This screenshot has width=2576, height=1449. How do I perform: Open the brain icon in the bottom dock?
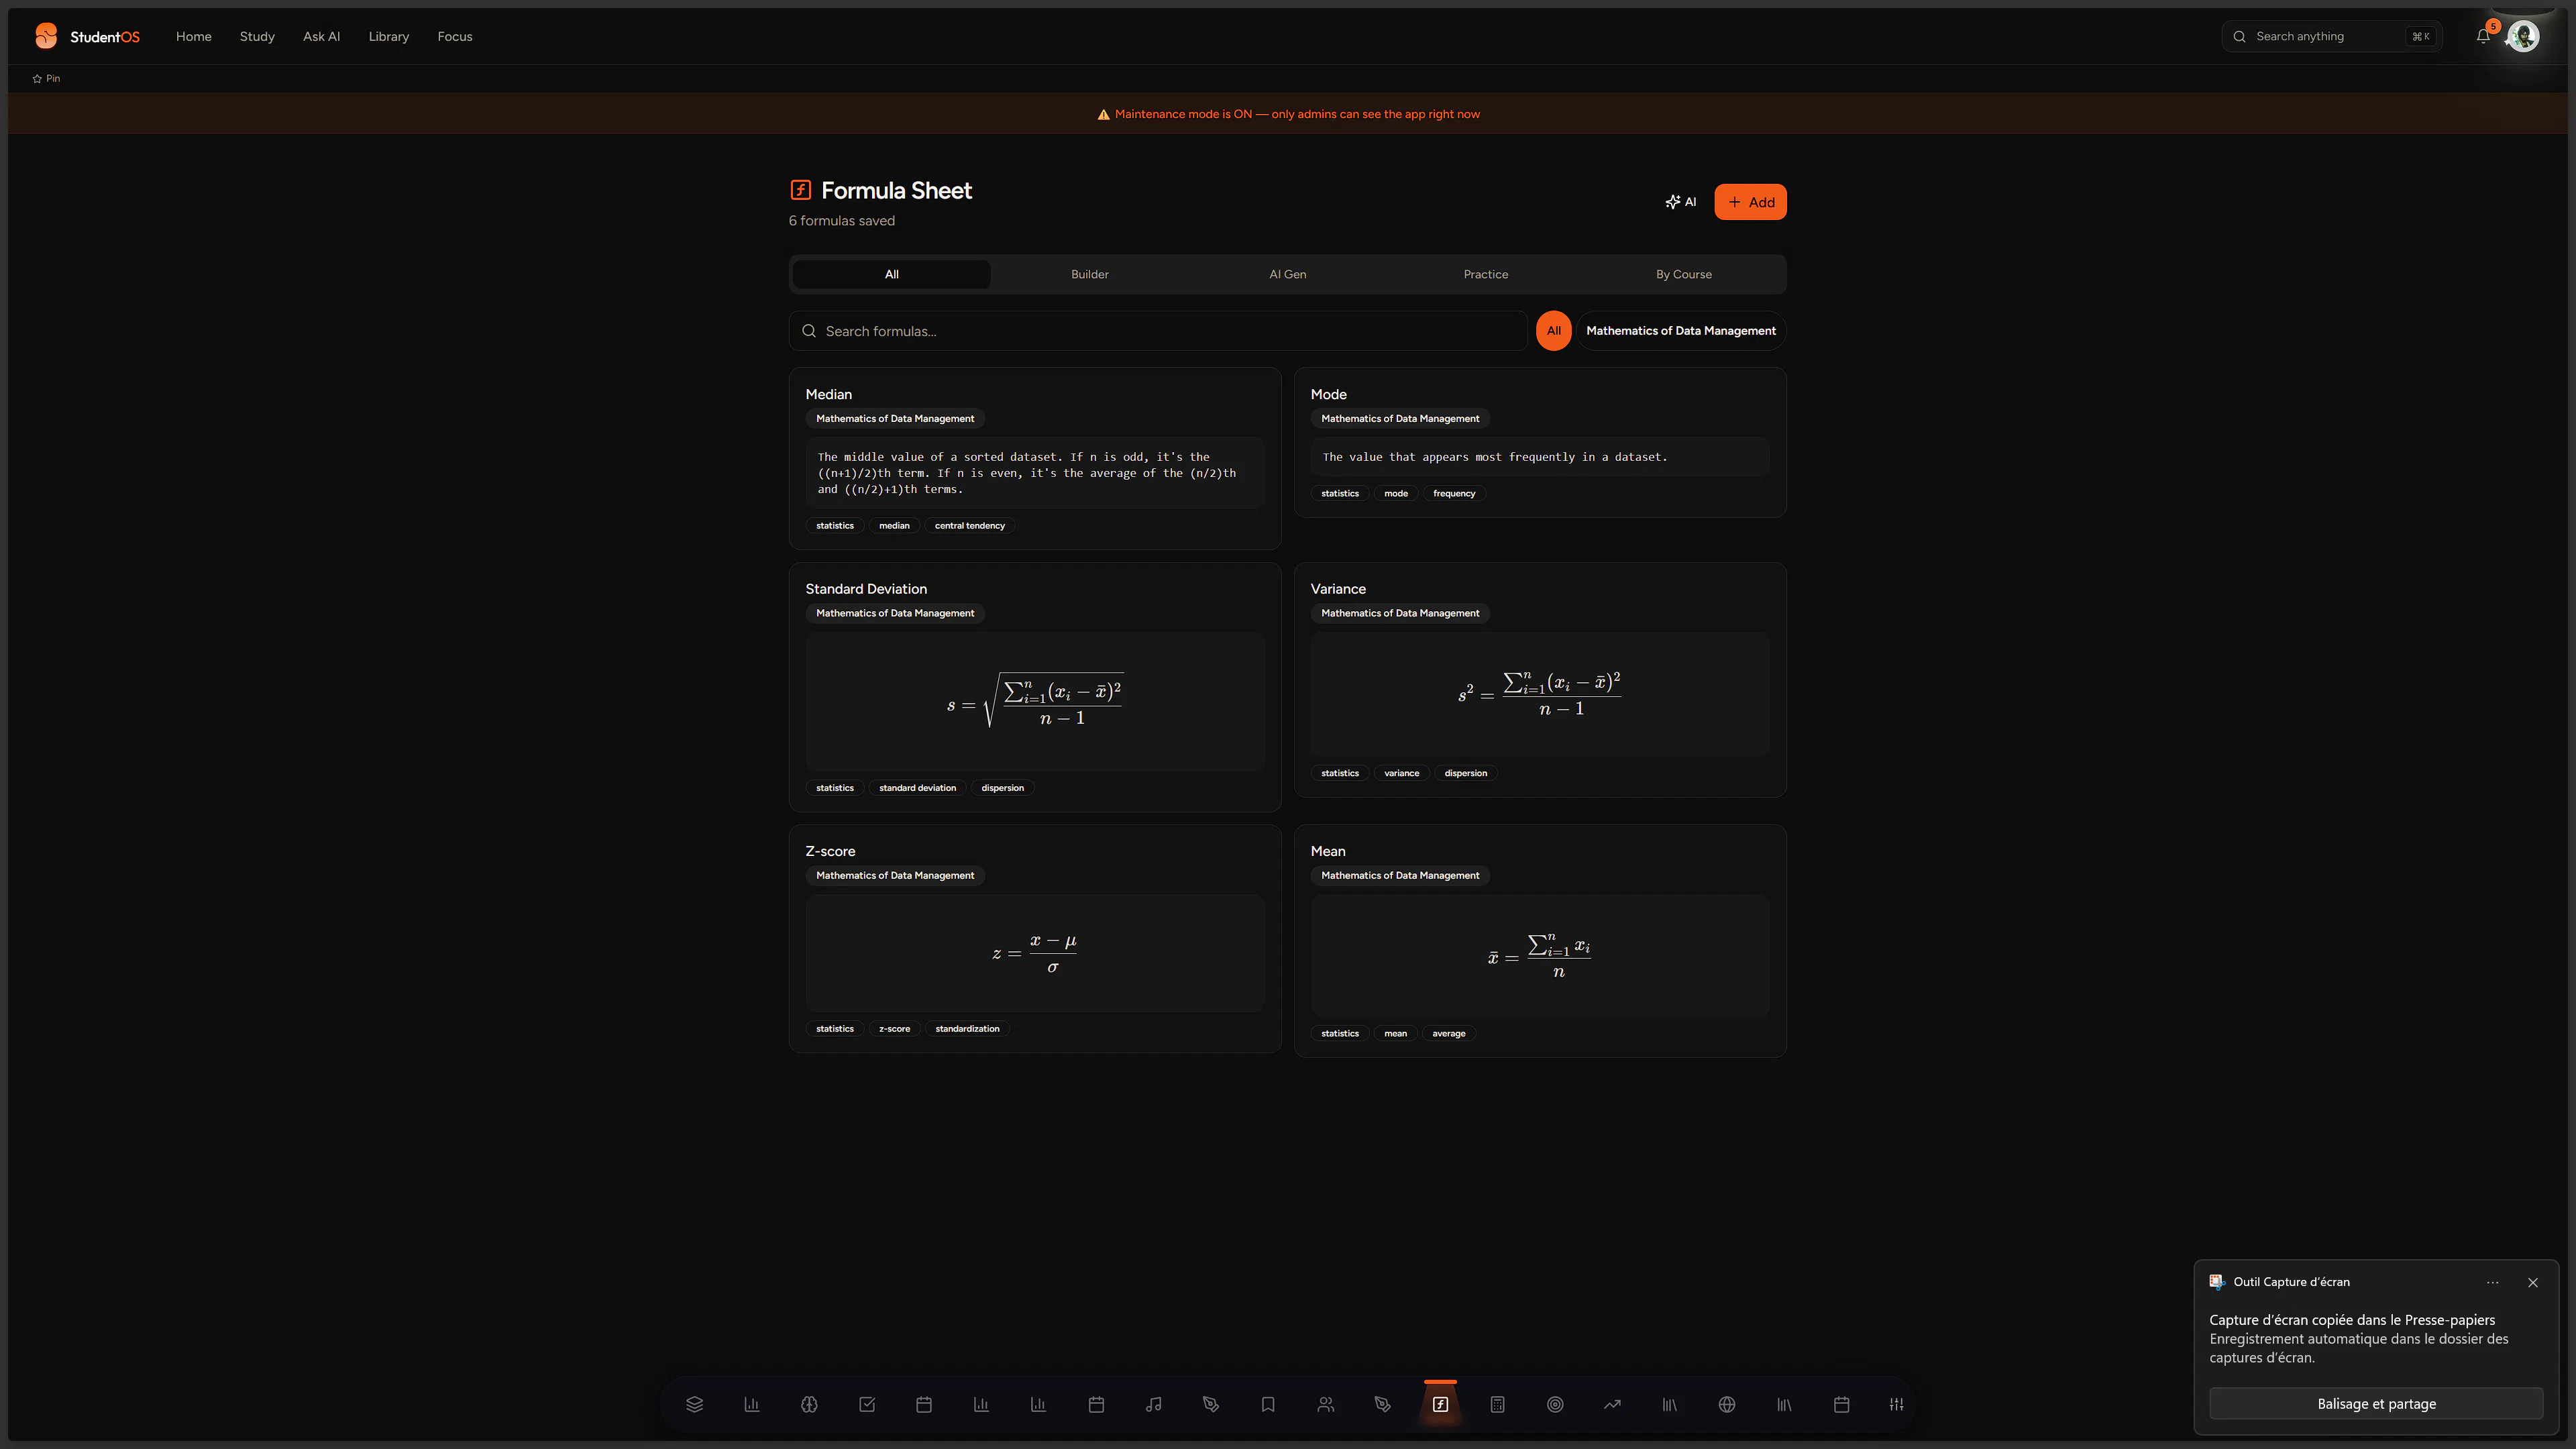pos(809,1404)
